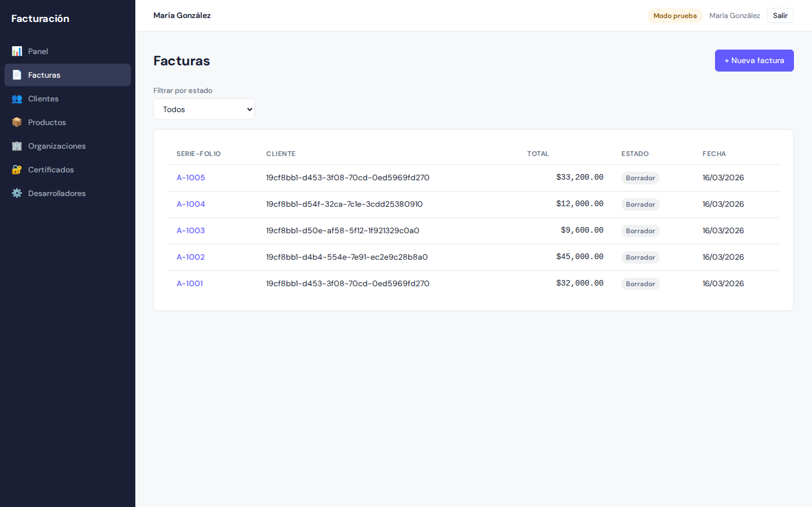Open invoice A-1005
This screenshot has height=507, width=812.
191,177
